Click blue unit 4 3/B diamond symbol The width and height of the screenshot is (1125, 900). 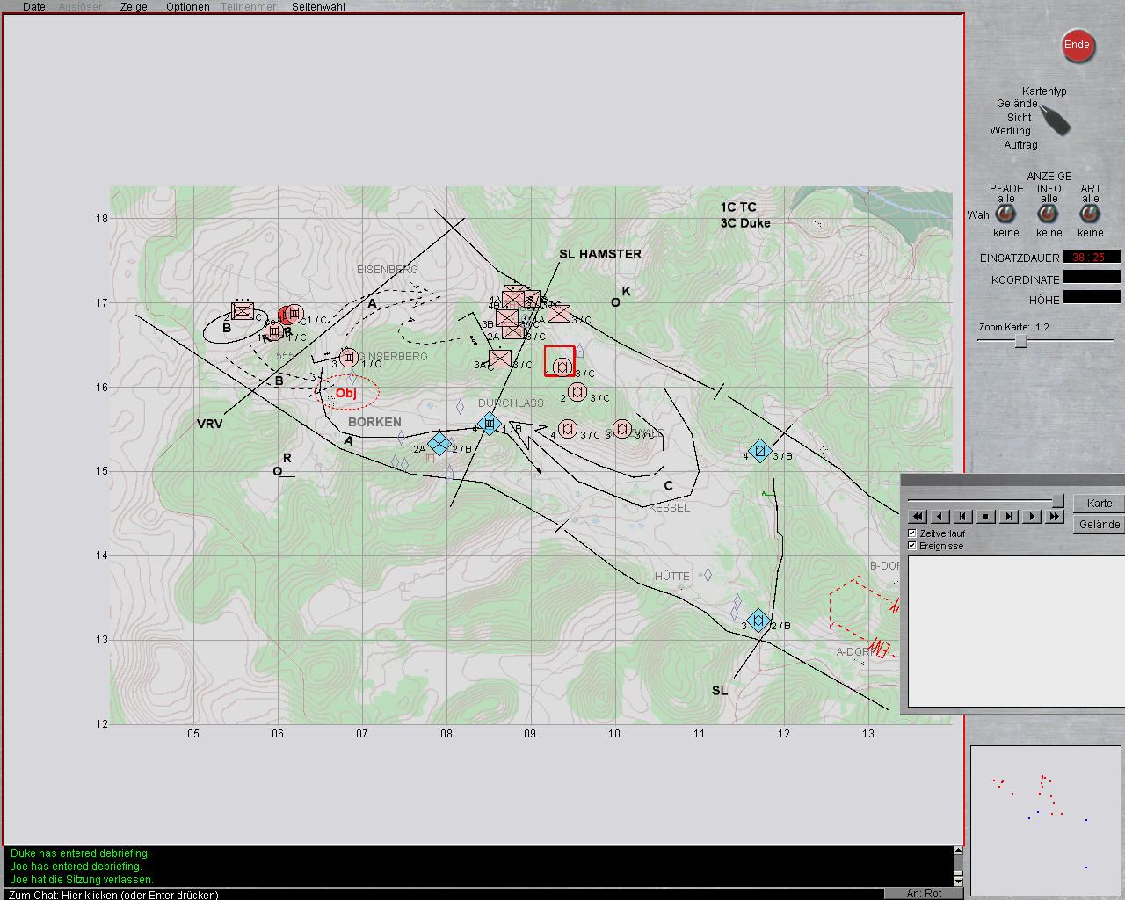760,452
